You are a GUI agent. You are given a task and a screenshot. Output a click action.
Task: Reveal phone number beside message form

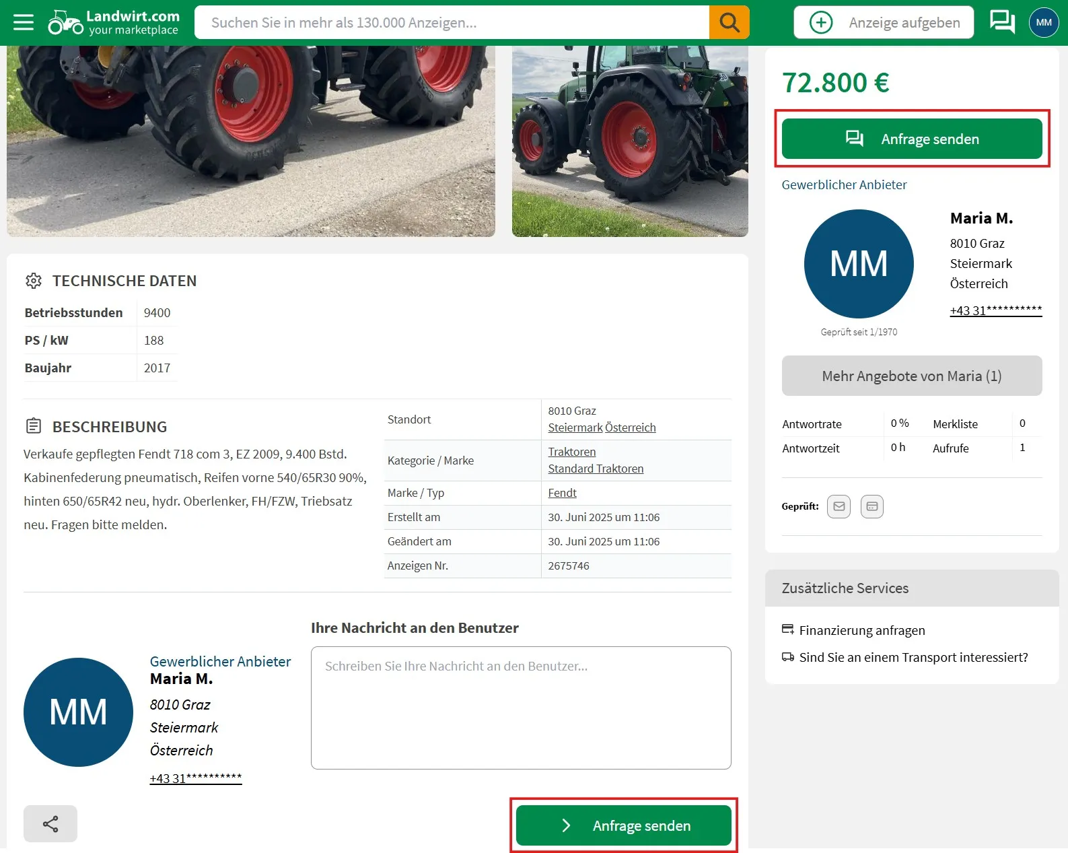pyautogui.click(x=196, y=778)
